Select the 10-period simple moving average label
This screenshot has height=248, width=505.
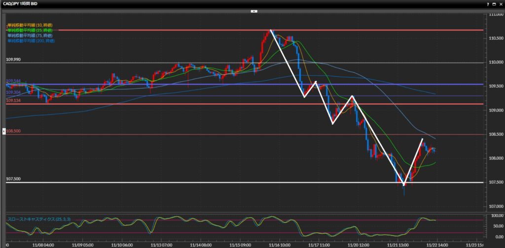click(x=29, y=25)
